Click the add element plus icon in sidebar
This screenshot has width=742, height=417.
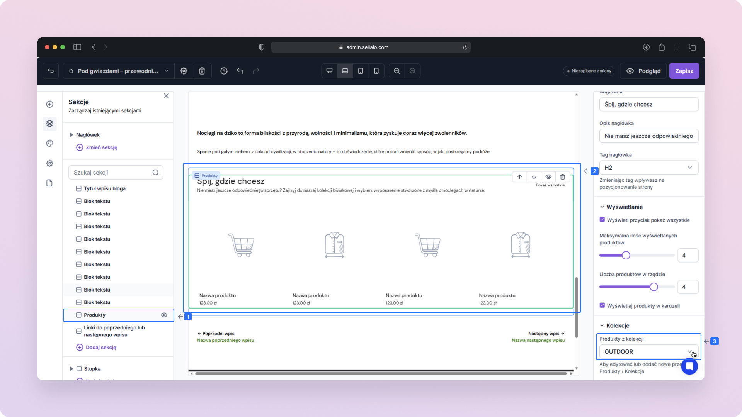click(49, 104)
